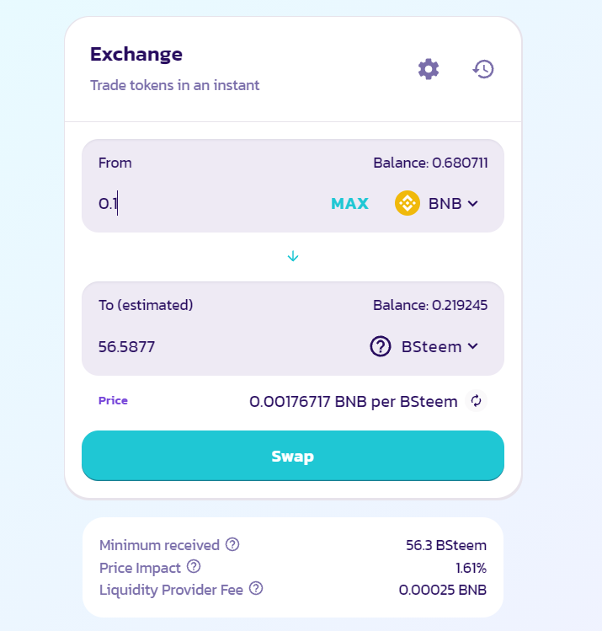Click the BNB coin logo icon

(408, 203)
